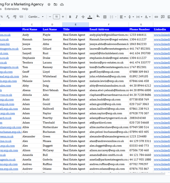The height and width of the screenshot is (183, 170).
Task: Insert a link with the link icon
Action: pos(156,17)
